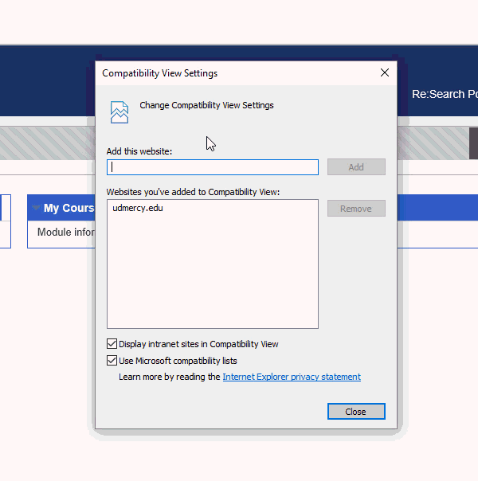Open Re:Search Portal tab in background page
The height and width of the screenshot is (481, 478).
pyautogui.click(x=445, y=94)
